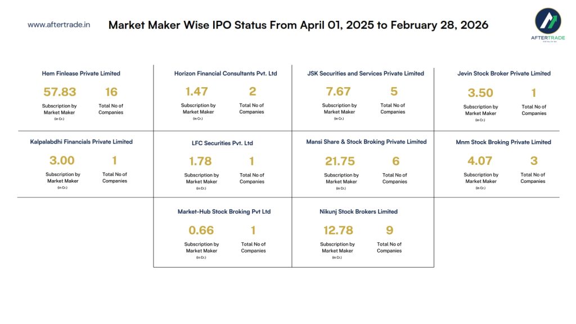Open the www.aftertrade.in website link
The image size is (576, 324).
[58, 25]
